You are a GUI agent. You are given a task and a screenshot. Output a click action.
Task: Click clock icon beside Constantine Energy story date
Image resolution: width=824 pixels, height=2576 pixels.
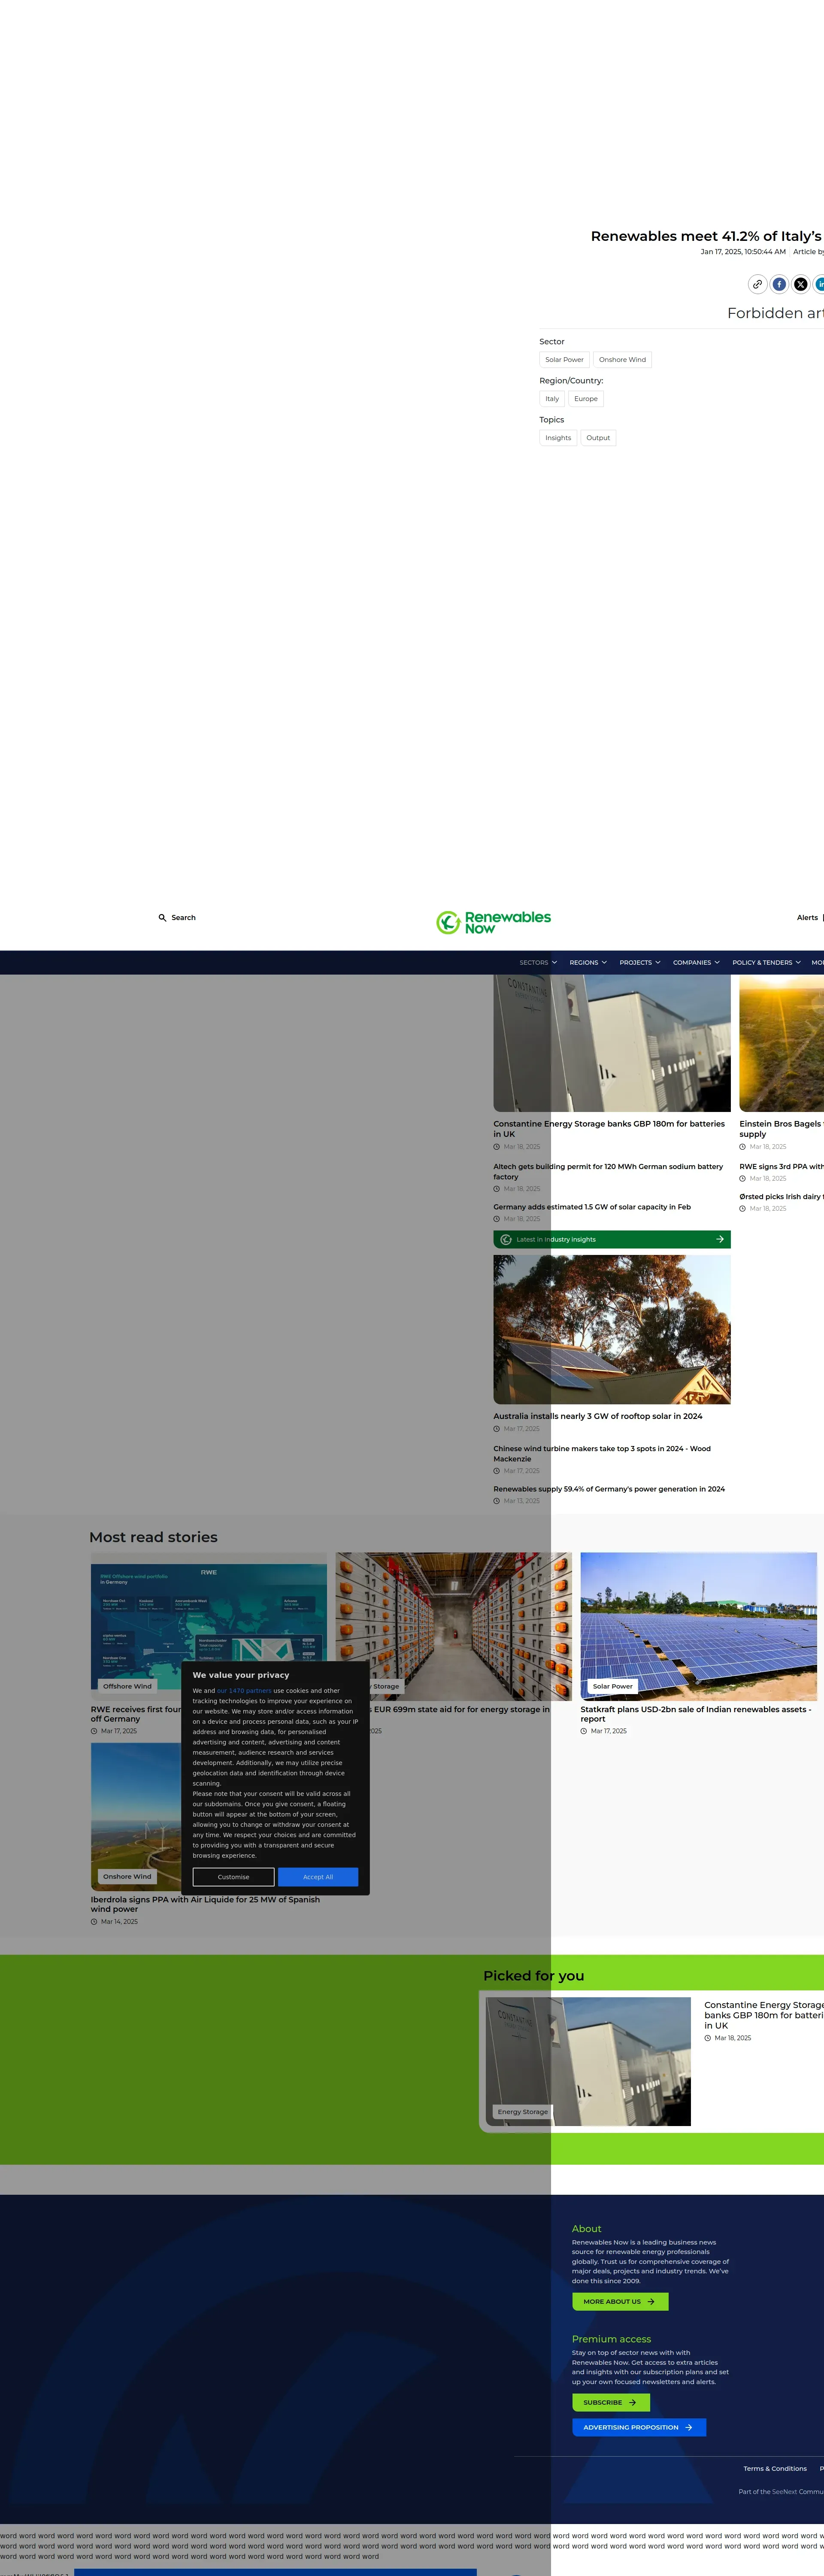click(x=497, y=1147)
